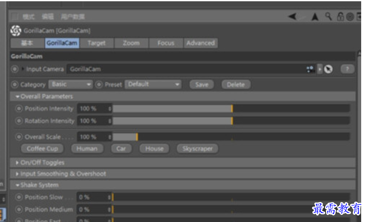
Task: Click the Rotation Intensity slider bar
Action: [231, 121]
